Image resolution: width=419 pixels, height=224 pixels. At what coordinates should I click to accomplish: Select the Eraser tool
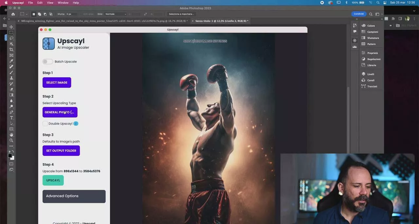[11, 89]
